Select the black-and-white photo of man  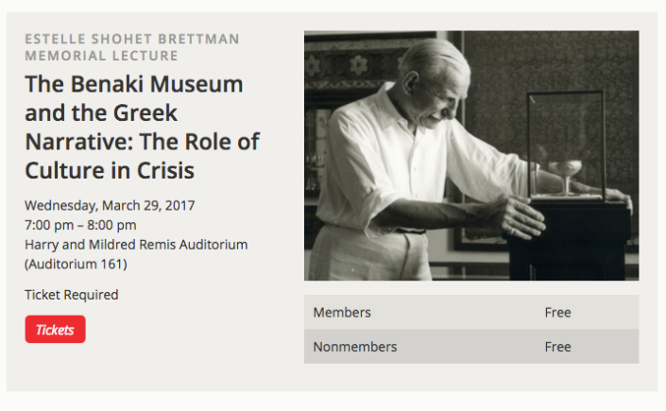tap(471, 156)
